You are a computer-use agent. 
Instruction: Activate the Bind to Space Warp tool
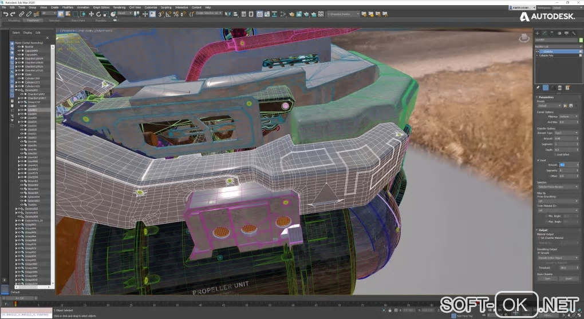(36, 14)
